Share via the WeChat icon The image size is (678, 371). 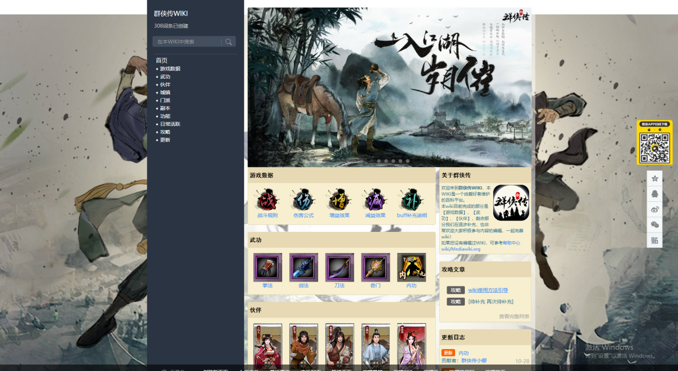(x=654, y=225)
